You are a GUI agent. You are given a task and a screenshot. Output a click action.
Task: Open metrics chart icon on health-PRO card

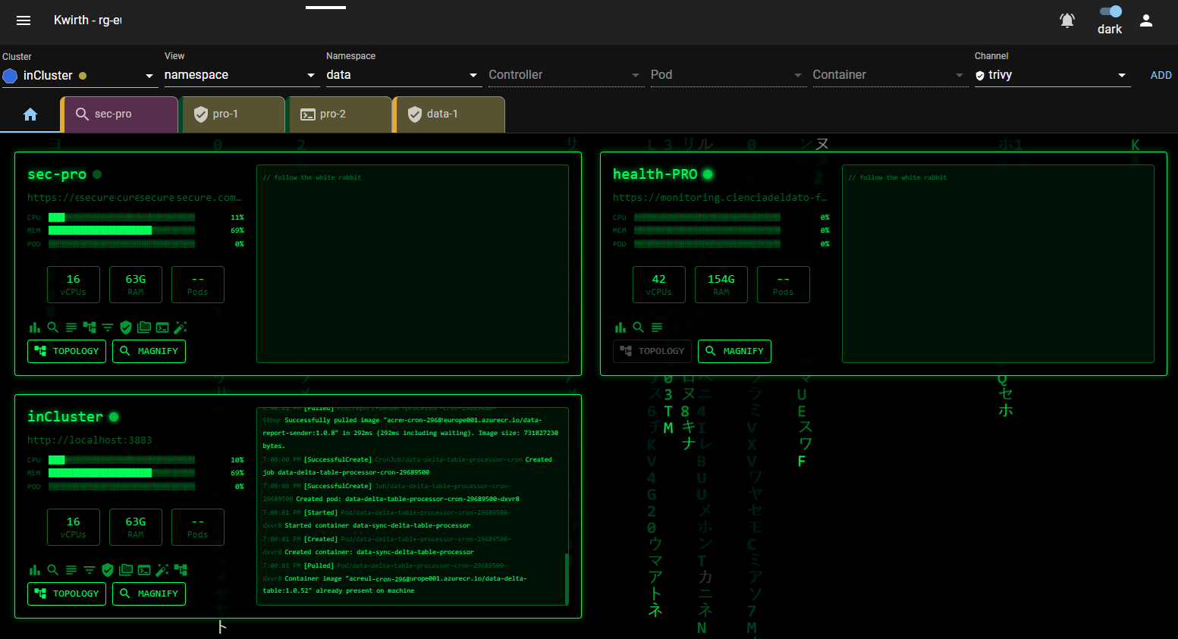coord(620,327)
